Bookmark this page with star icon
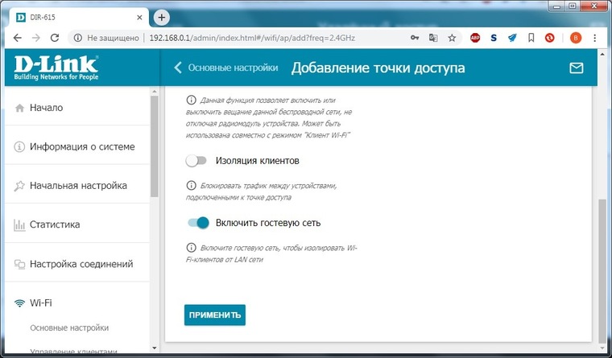 point(453,38)
